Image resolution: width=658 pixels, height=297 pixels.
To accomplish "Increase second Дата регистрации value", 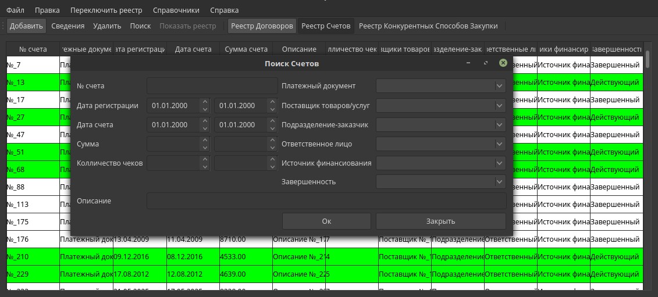I will 272,102.
